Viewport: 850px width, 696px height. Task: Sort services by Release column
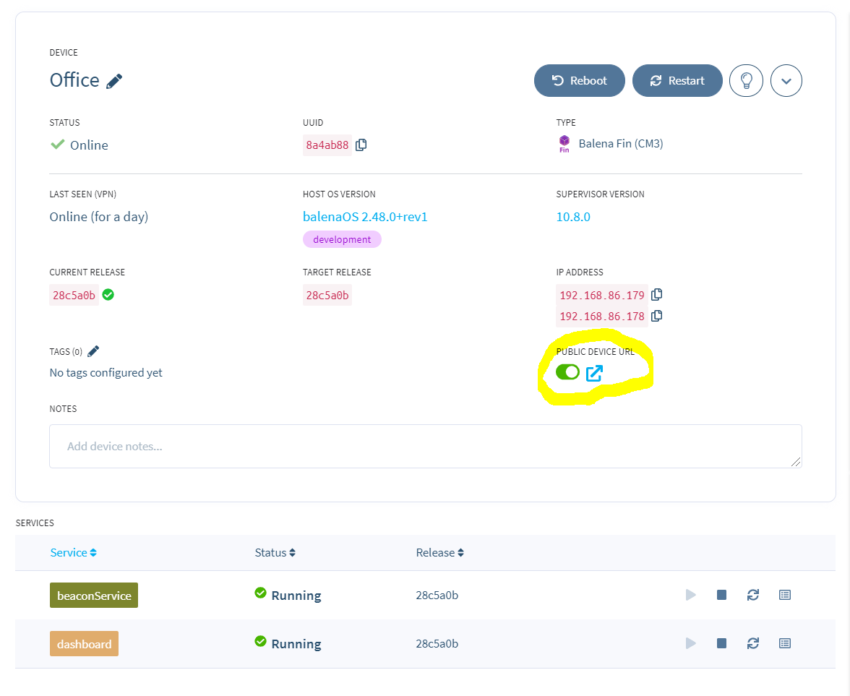coord(439,553)
